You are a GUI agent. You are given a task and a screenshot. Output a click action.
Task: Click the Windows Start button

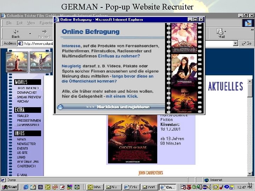tap(9, 187)
